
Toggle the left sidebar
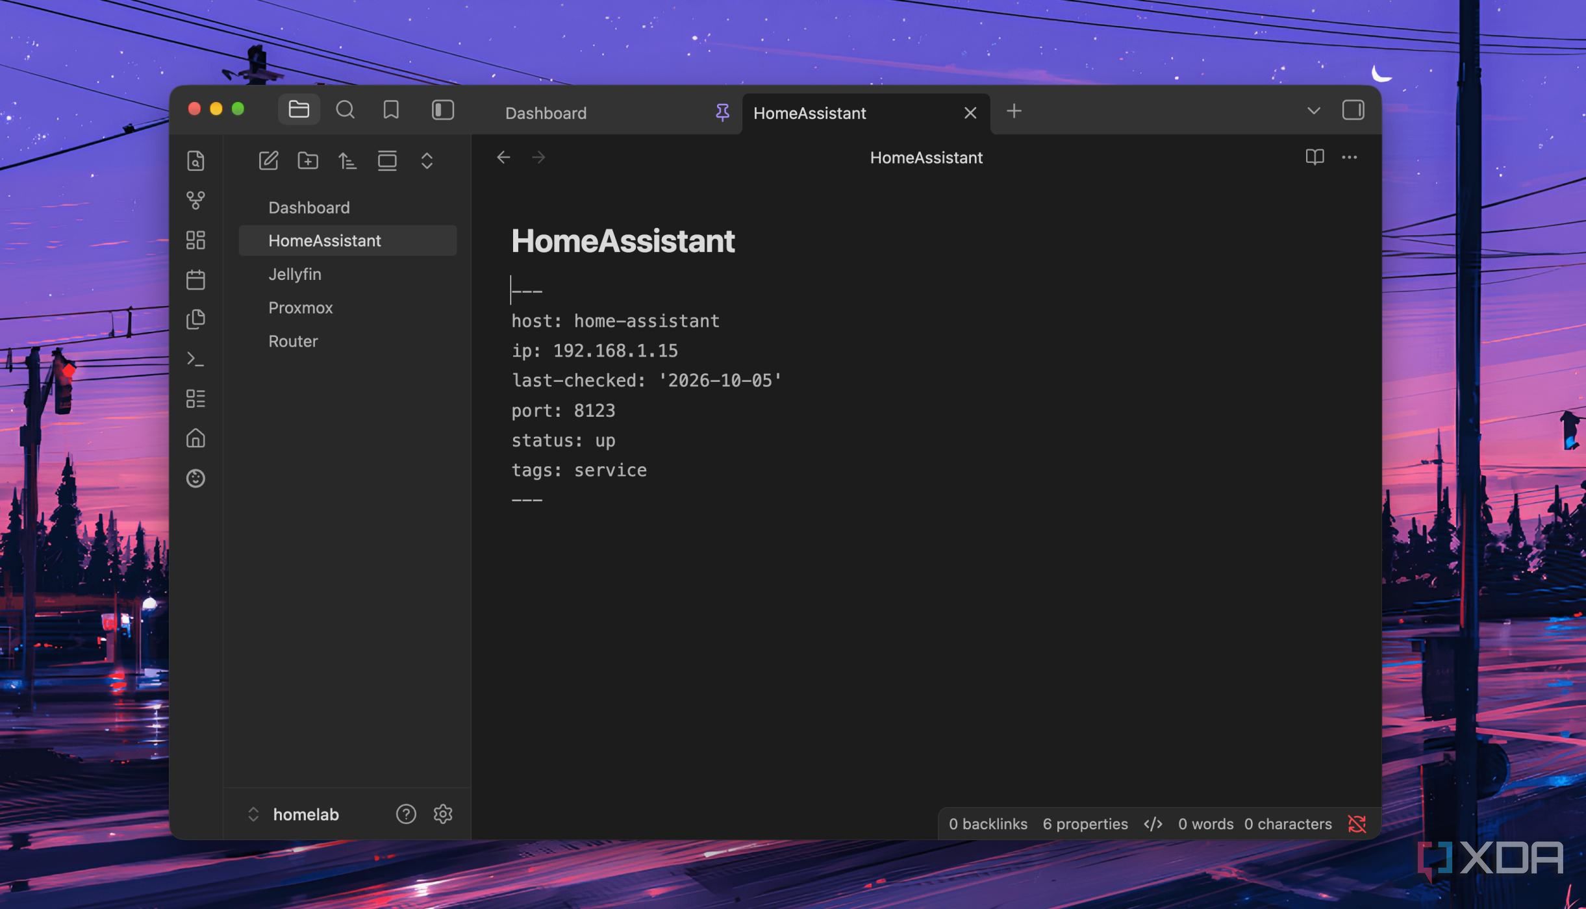click(443, 110)
